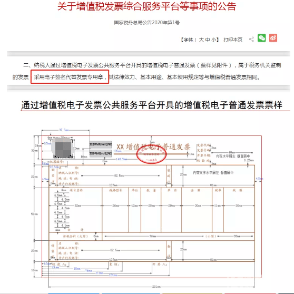
Task: Set font size to 中
Action: (208, 40)
